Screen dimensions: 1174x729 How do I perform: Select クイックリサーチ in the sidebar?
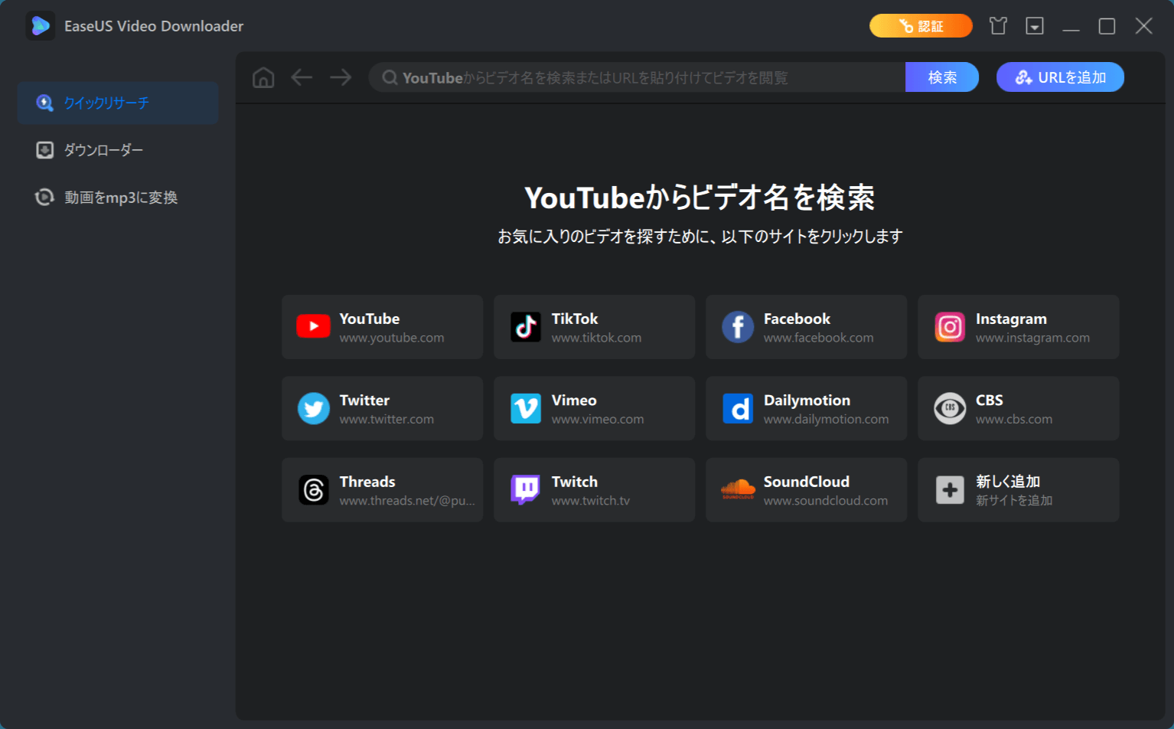point(118,103)
